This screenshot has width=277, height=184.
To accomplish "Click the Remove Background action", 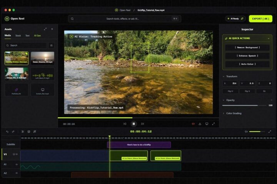I will coord(247,48).
